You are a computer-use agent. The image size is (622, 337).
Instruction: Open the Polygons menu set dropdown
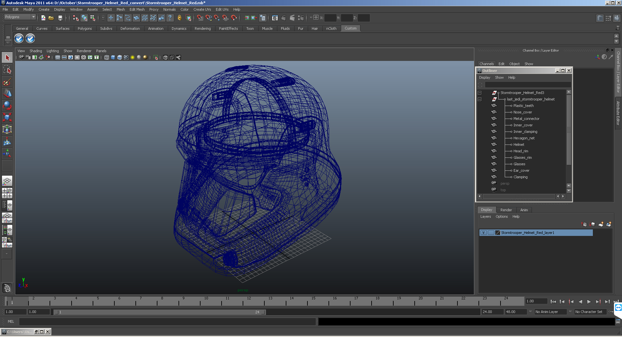pyautogui.click(x=20, y=17)
